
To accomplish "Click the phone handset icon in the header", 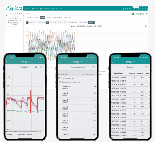I will click(136, 9).
